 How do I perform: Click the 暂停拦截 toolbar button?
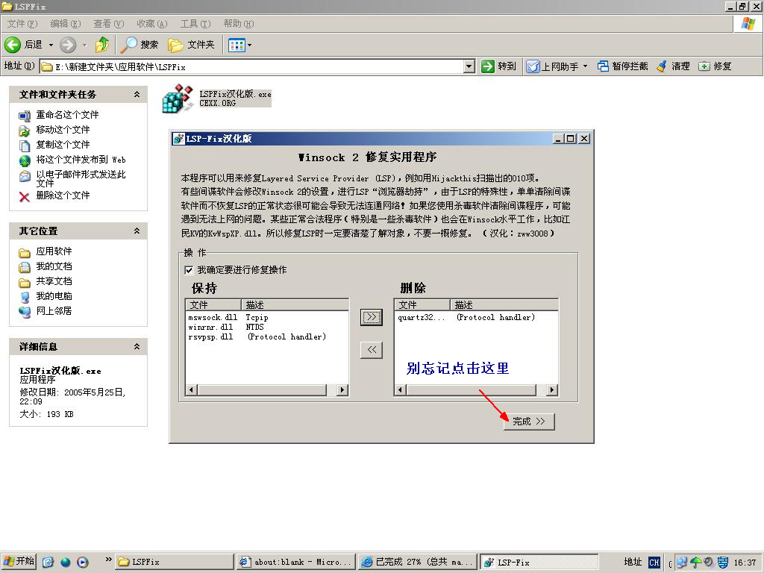point(623,66)
